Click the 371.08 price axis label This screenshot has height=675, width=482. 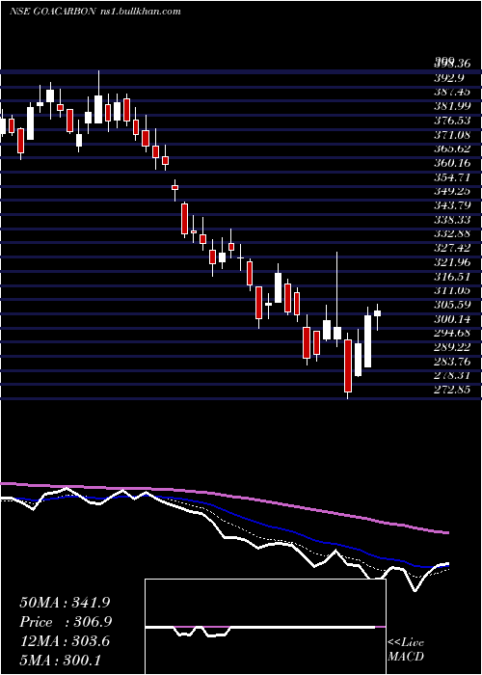click(x=451, y=135)
